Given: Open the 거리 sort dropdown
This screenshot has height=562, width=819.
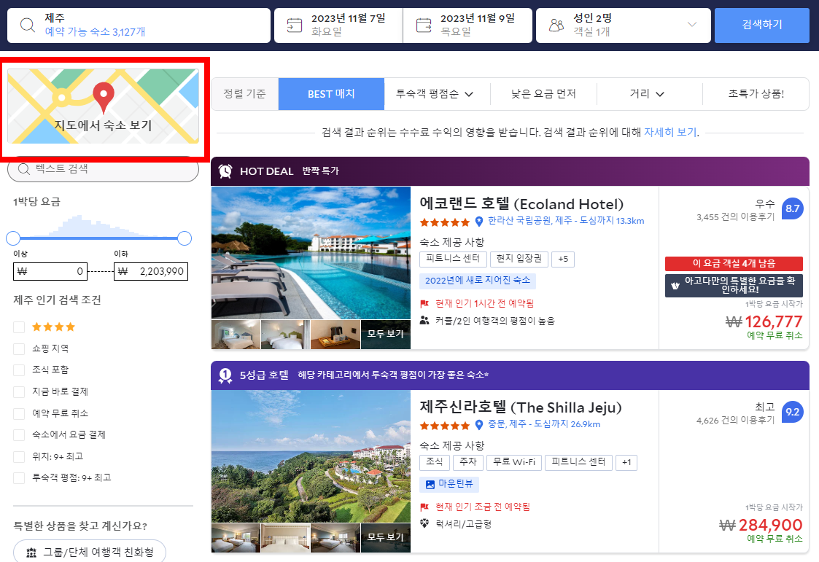Looking at the screenshot, I should coord(647,94).
